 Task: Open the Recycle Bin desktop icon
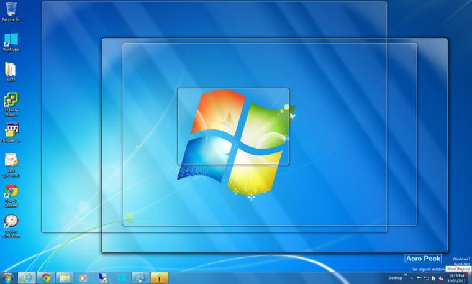click(x=11, y=12)
